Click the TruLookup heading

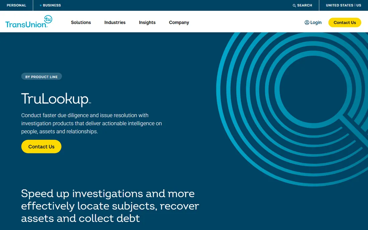point(56,99)
